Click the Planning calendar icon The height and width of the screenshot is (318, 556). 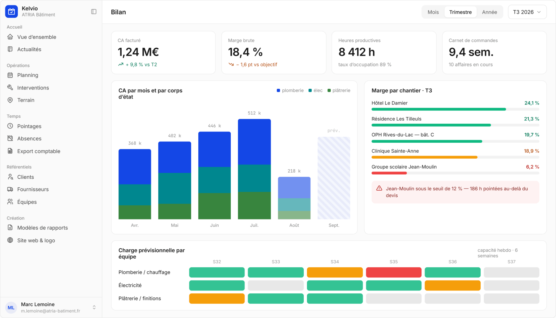[x=10, y=75]
